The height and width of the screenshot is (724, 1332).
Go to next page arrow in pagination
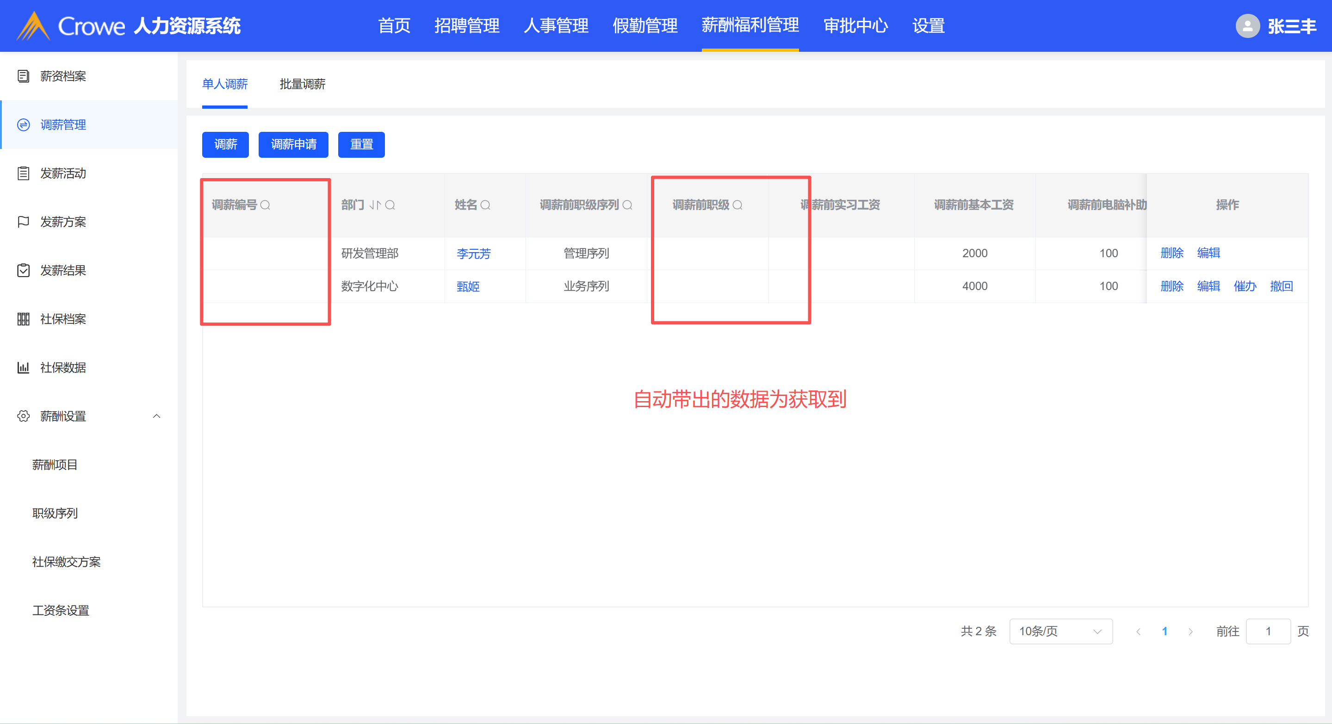(x=1190, y=631)
